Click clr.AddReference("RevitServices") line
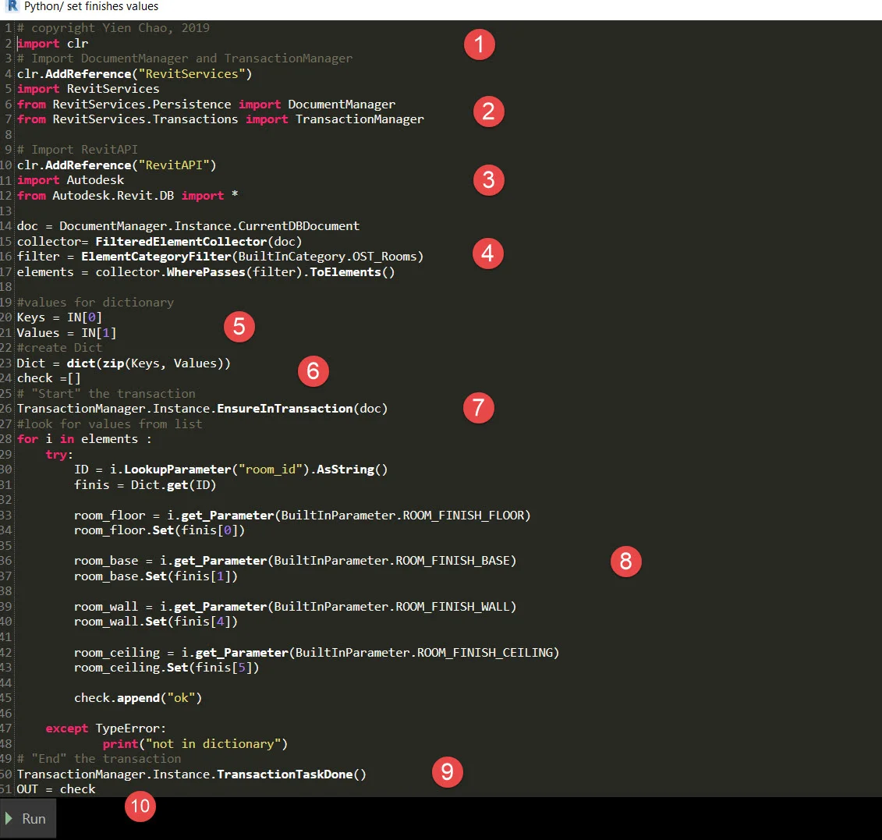Image resolution: width=882 pixels, height=840 pixels. pyautogui.click(x=134, y=73)
